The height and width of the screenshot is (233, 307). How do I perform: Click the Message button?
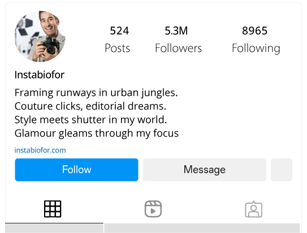205,169
